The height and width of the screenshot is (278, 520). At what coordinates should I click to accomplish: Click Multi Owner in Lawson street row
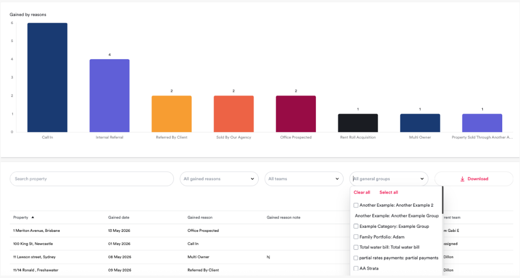198,257
